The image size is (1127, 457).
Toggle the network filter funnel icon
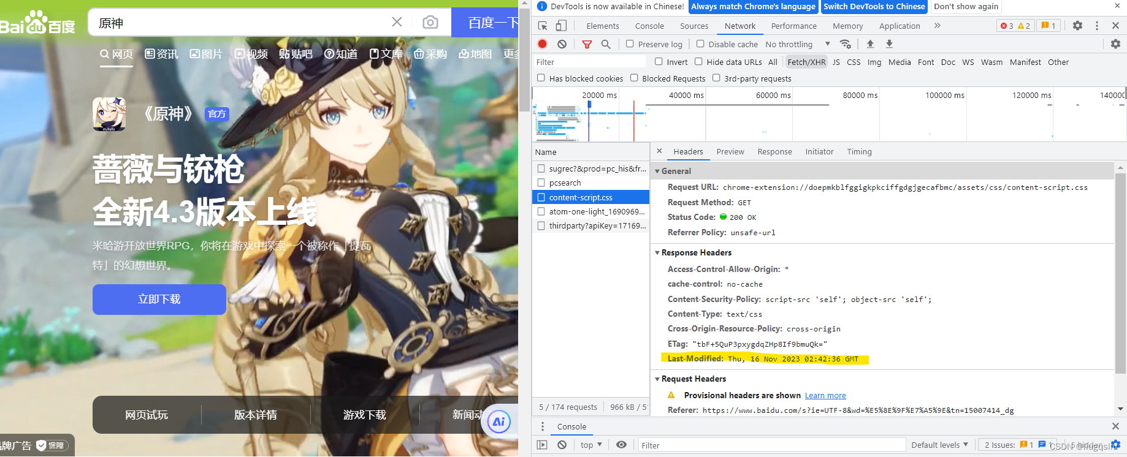point(587,44)
